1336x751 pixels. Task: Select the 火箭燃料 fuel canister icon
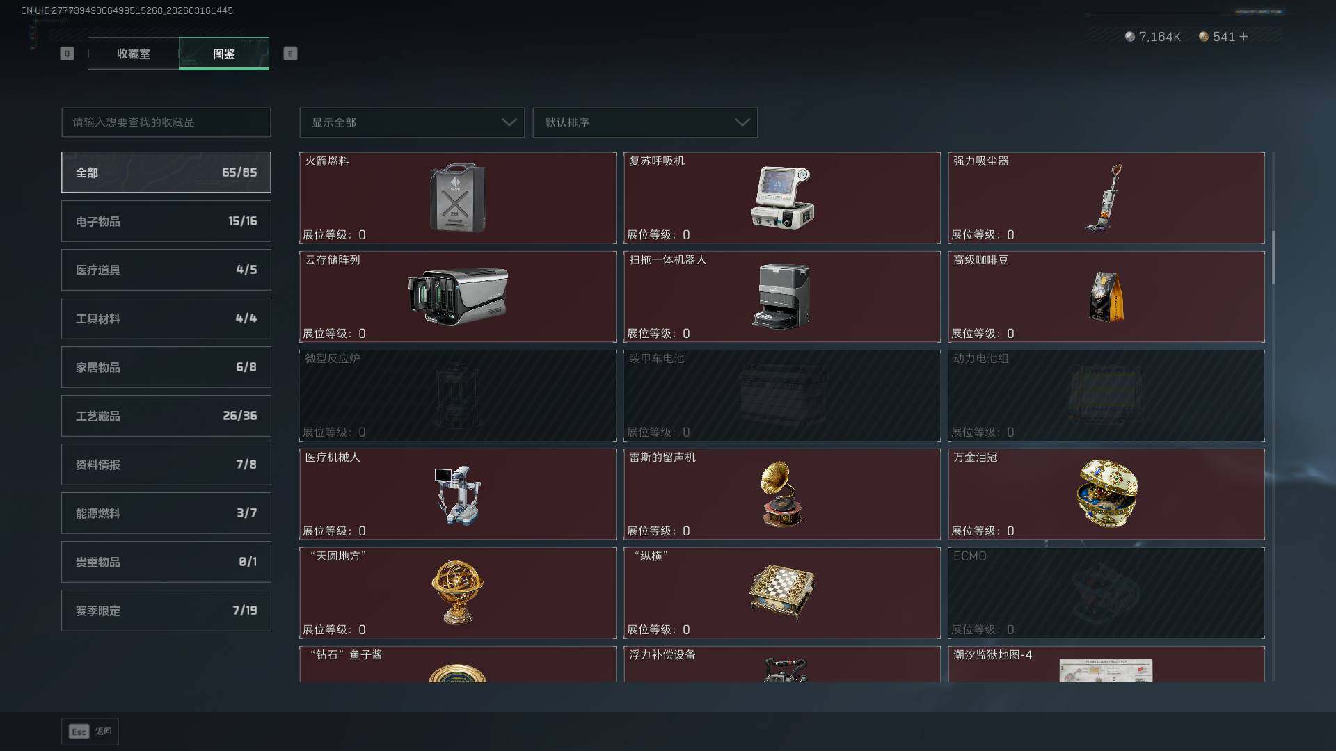point(457,198)
